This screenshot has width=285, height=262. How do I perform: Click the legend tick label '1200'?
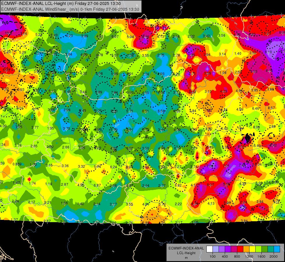pyautogui.click(x=249, y=256)
